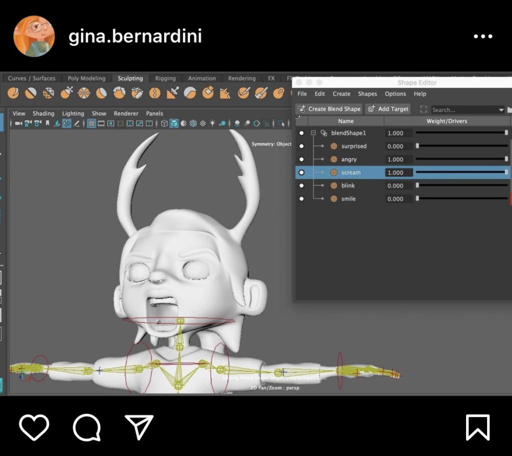Click the Create Blend Shape button

(328, 109)
